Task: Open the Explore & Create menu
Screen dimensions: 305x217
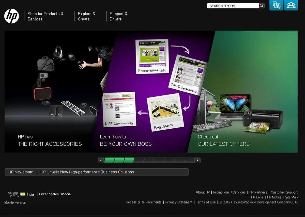Action: tap(87, 16)
